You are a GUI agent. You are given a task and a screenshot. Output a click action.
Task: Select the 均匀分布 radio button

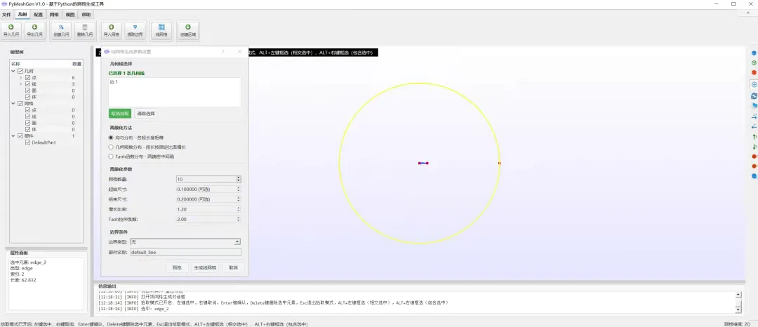(x=111, y=138)
